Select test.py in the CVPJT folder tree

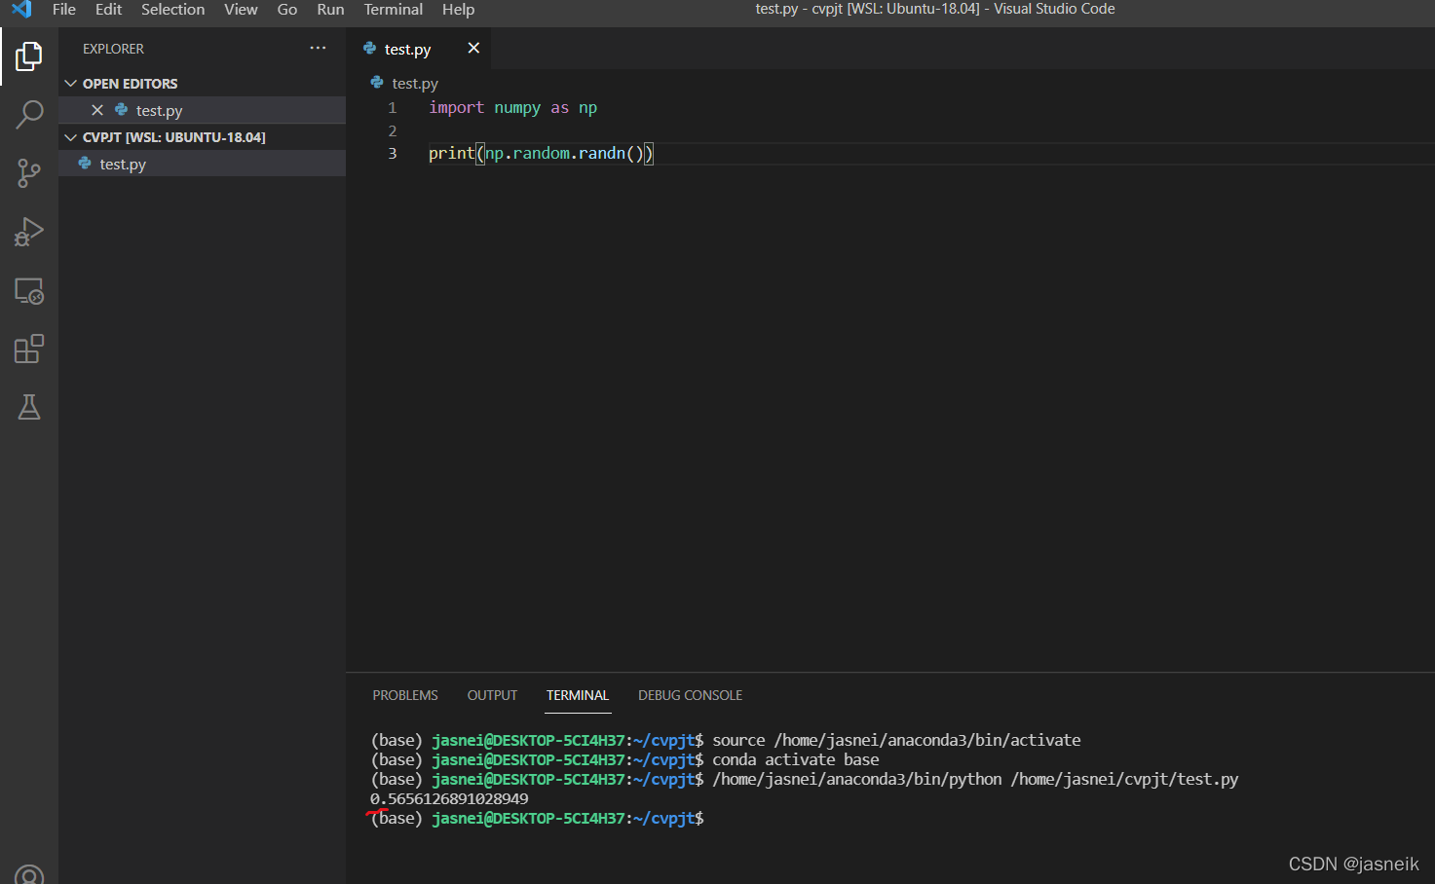[123, 165]
